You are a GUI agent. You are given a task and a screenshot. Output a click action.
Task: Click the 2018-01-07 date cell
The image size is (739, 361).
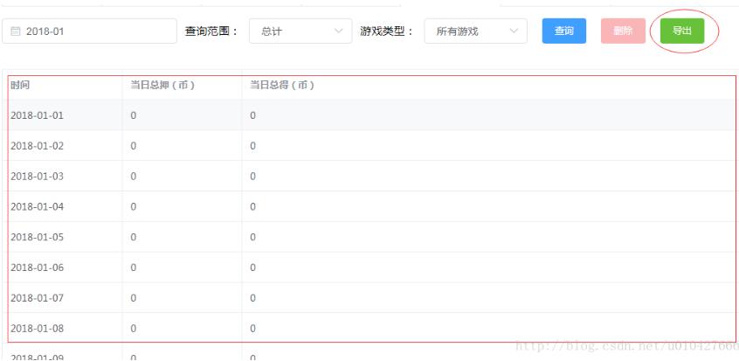[37, 298]
